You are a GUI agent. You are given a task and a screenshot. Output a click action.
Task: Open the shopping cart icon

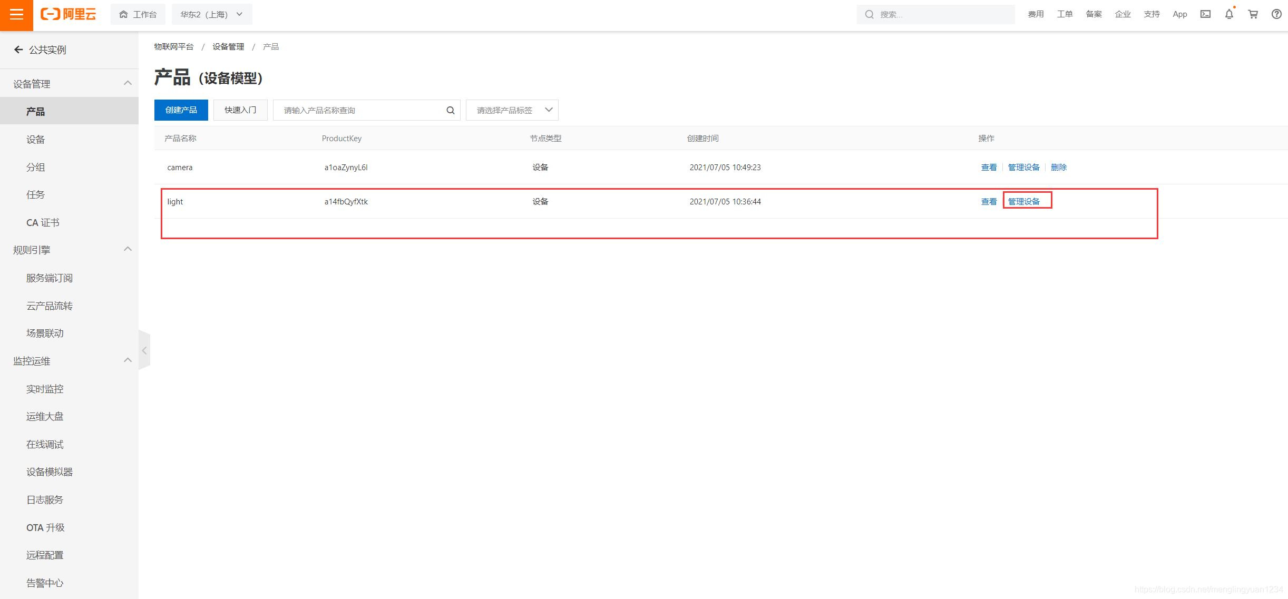[x=1253, y=14]
